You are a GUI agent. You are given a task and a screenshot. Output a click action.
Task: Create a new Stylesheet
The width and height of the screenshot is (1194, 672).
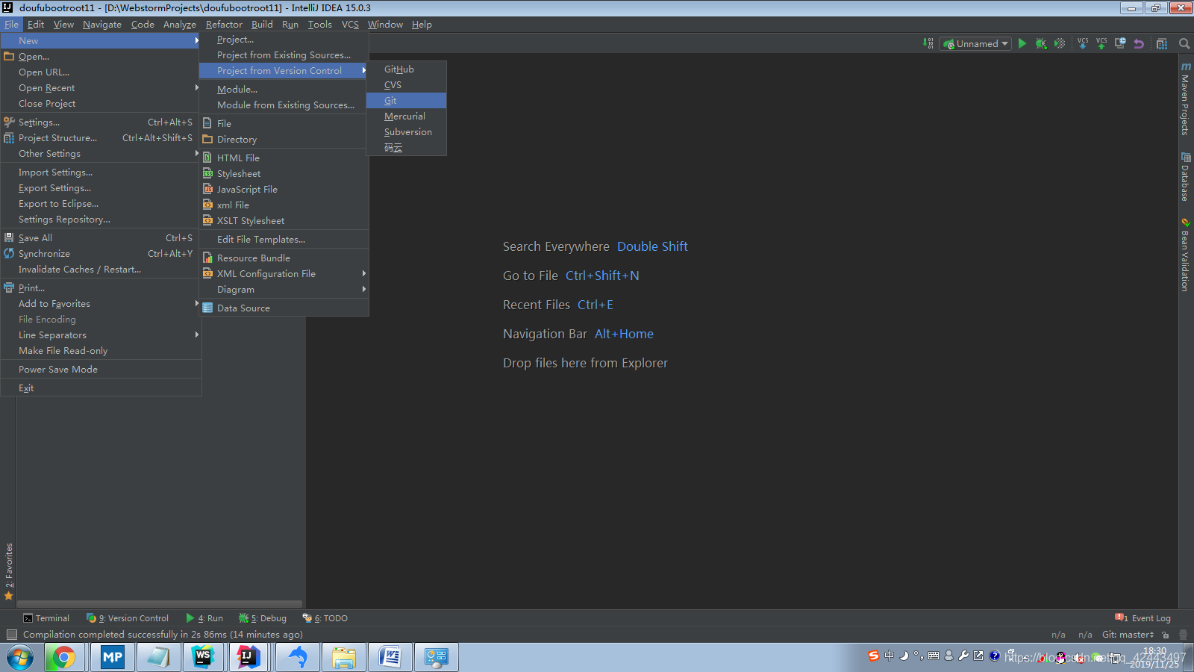(284, 174)
